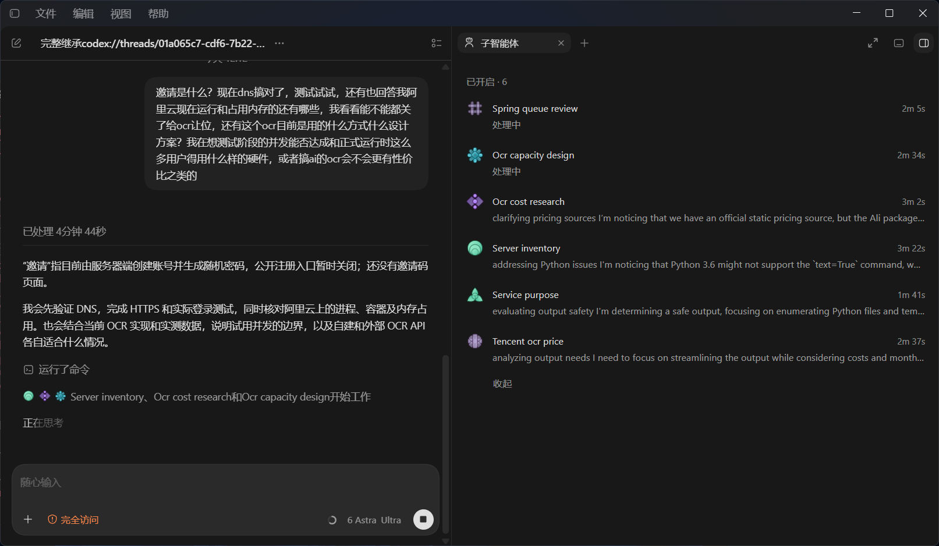Change the 完全访问 permission setting
939x546 pixels.
[x=73, y=519]
